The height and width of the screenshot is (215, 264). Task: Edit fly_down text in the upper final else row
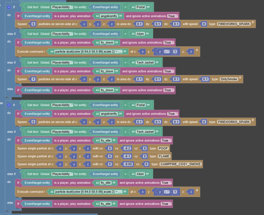coord(107,90)
